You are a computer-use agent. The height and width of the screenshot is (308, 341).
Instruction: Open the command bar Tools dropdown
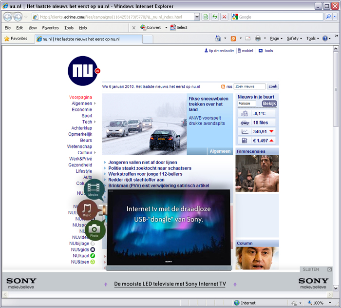313,39
